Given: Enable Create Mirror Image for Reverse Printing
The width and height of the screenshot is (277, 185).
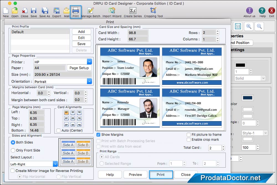Looking at the screenshot, I should [12, 171].
